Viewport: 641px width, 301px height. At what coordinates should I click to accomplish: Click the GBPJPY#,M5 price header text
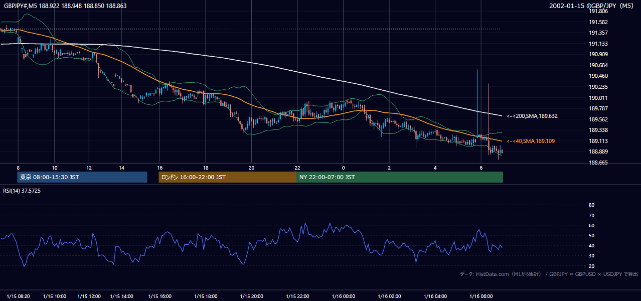pyautogui.click(x=65, y=6)
